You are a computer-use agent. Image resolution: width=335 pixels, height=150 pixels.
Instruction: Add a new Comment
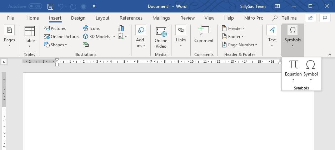(204, 36)
